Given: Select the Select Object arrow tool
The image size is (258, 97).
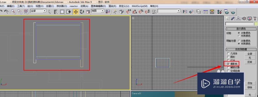Looking at the screenshot, I should click(50, 12).
